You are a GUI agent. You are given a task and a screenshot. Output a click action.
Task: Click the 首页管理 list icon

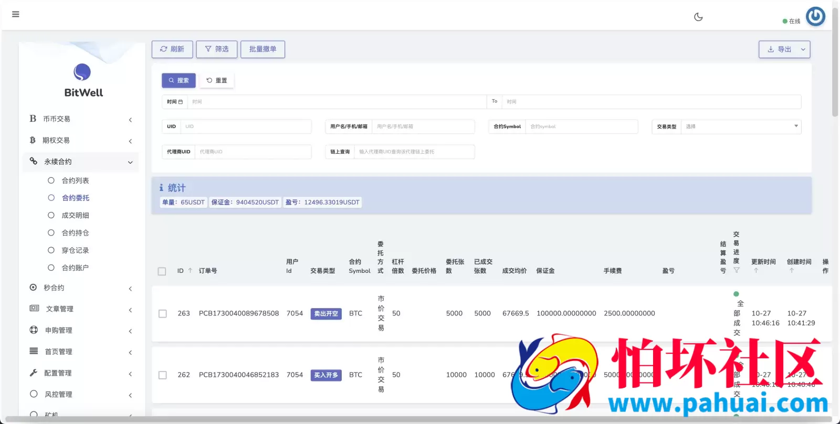34,351
